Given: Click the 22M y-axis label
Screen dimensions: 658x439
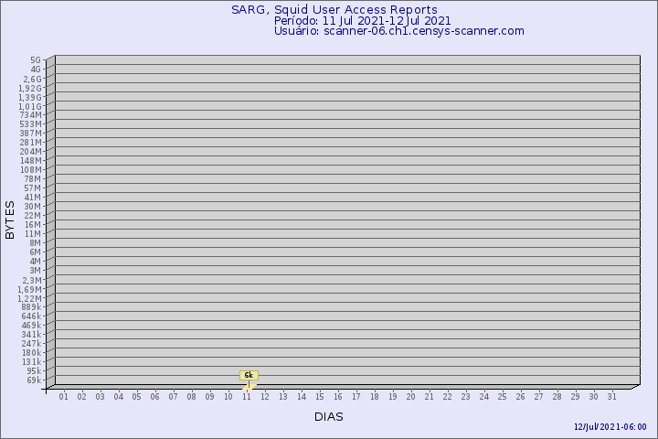Looking at the screenshot, I should point(33,216).
